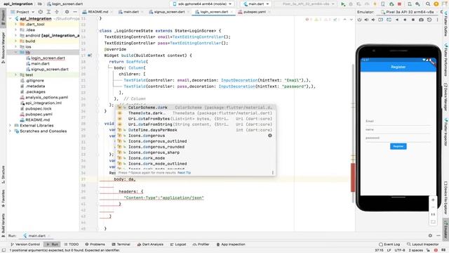Expand the test folder

15,74
